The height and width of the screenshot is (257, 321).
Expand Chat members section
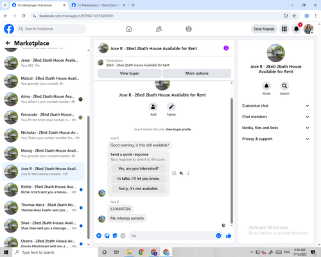point(275,117)
